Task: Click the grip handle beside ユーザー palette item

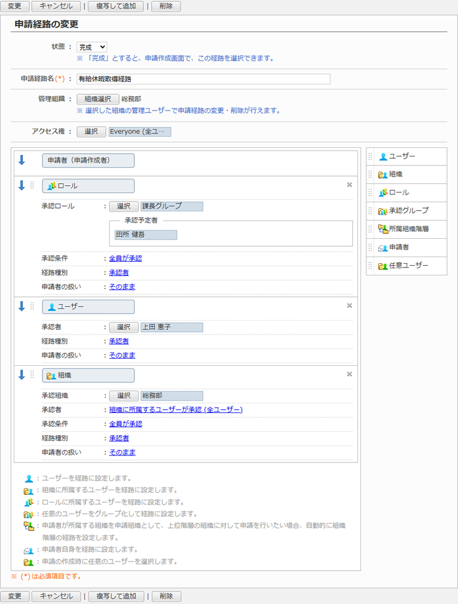Action: coord(370,156)
